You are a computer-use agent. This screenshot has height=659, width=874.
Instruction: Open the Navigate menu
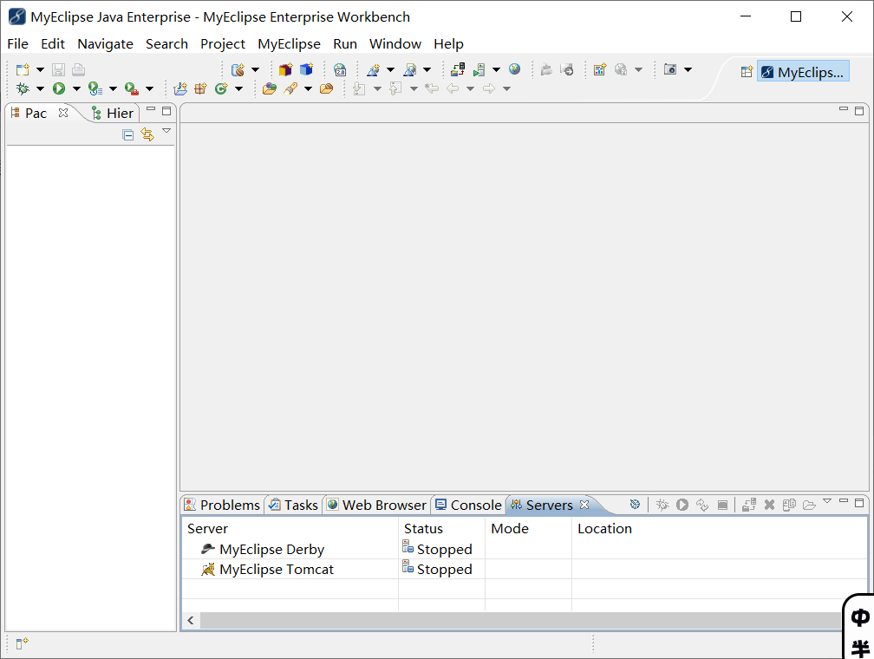click(x=106, y=44)
